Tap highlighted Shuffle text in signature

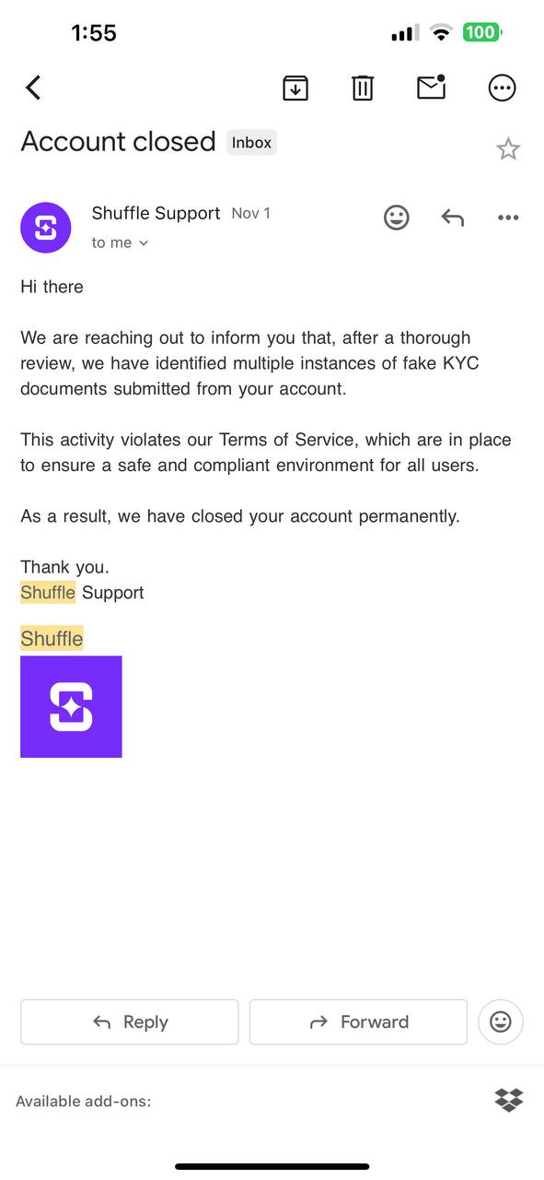(52, 638)
